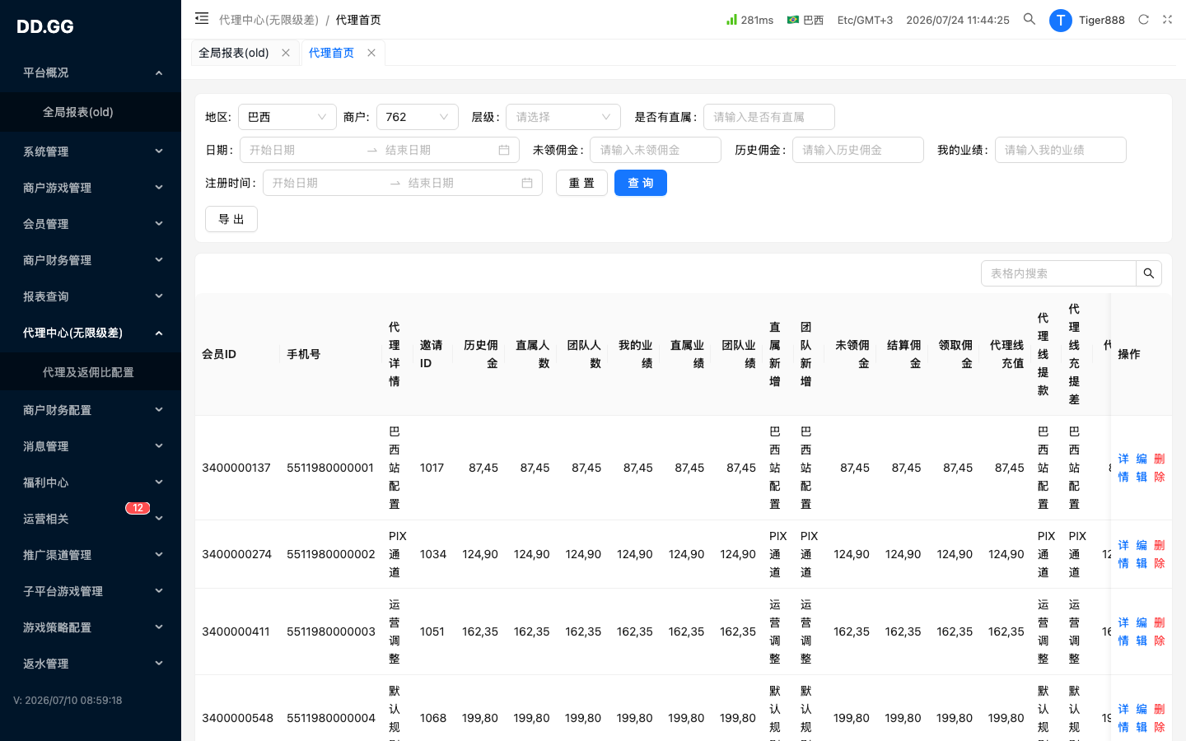Click the 导出 button
1186x741 pixels.
click(231, 219)
